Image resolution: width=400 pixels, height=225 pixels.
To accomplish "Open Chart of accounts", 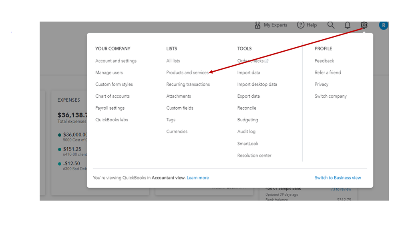I will tap(112, 96).
